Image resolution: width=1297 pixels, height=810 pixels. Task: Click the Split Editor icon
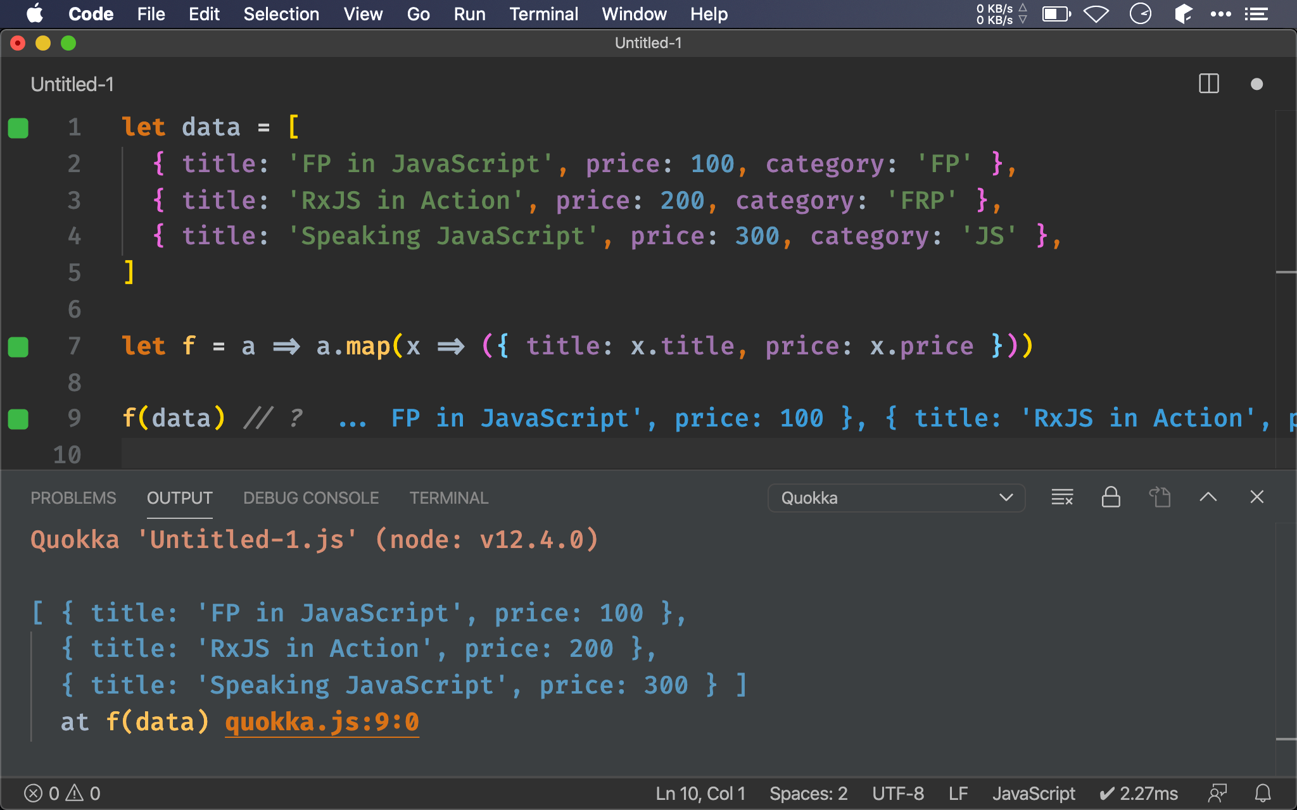click(x=1209, y=84)
